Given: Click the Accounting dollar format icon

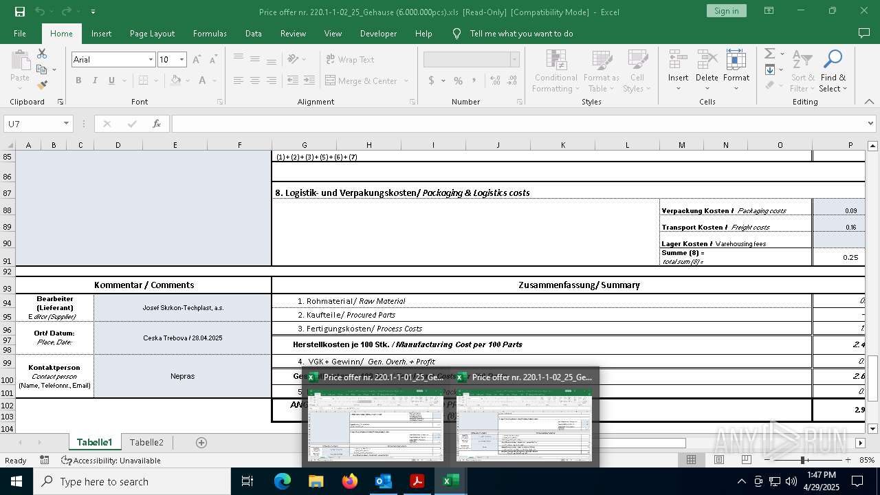Looking at the screenshot, I should [431, 80].
